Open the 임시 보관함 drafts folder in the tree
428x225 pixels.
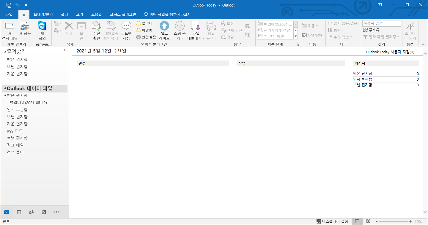tap(17, 110)
